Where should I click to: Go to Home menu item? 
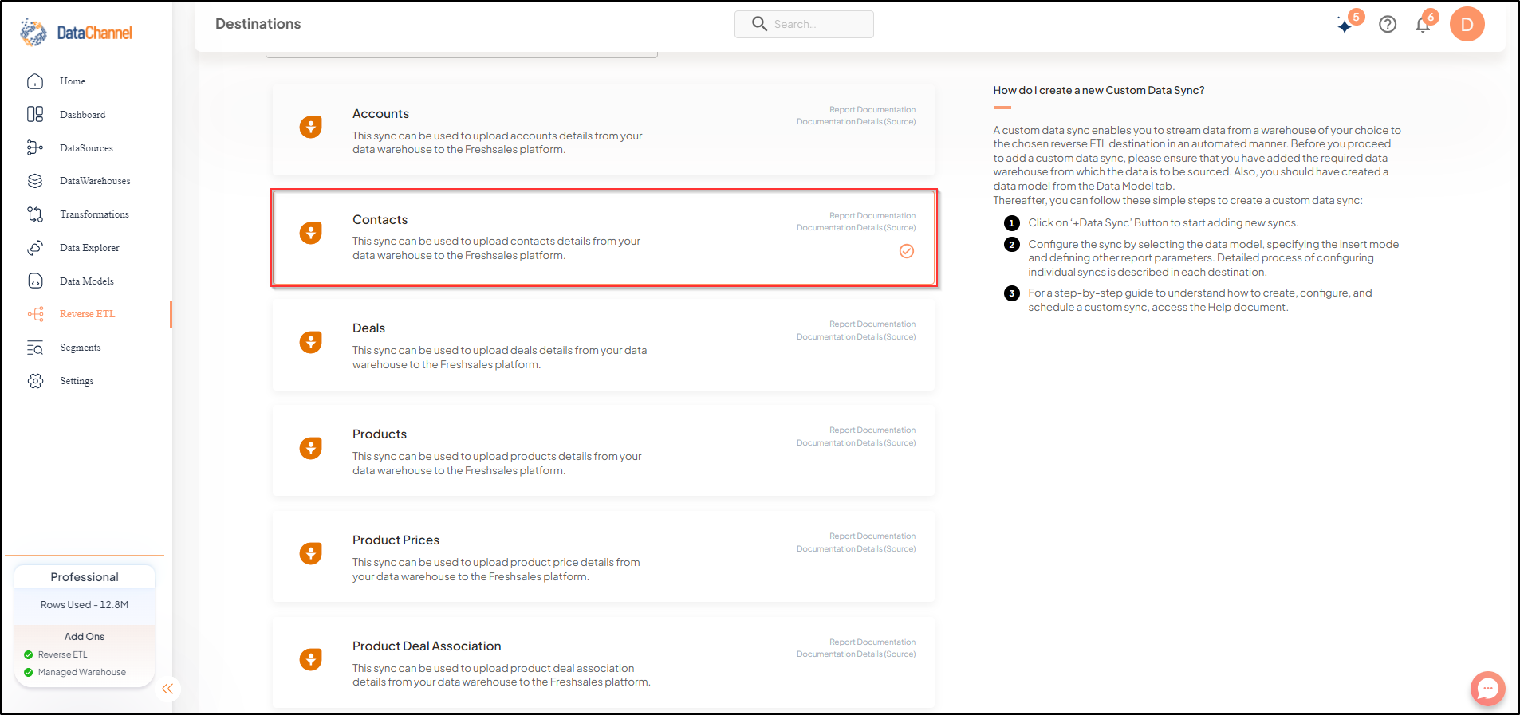[73, 81]
